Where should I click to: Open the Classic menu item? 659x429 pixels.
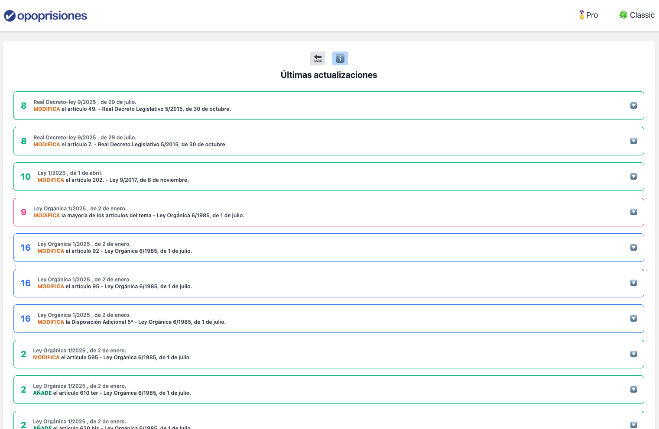642,15
